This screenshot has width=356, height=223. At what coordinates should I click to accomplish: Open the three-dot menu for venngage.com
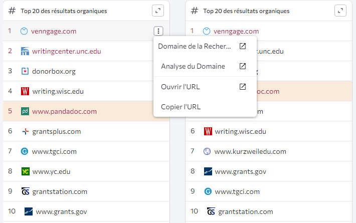(x=158, y=31)
